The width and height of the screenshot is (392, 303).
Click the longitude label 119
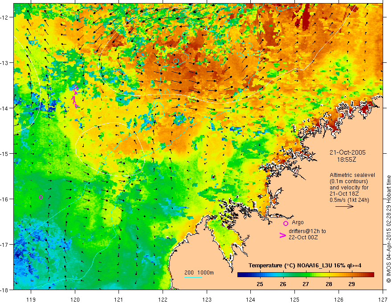pos(31,299)
